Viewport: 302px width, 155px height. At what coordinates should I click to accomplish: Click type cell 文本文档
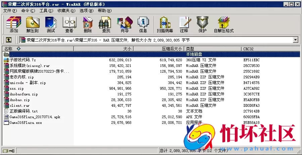(x=194, y=111)
